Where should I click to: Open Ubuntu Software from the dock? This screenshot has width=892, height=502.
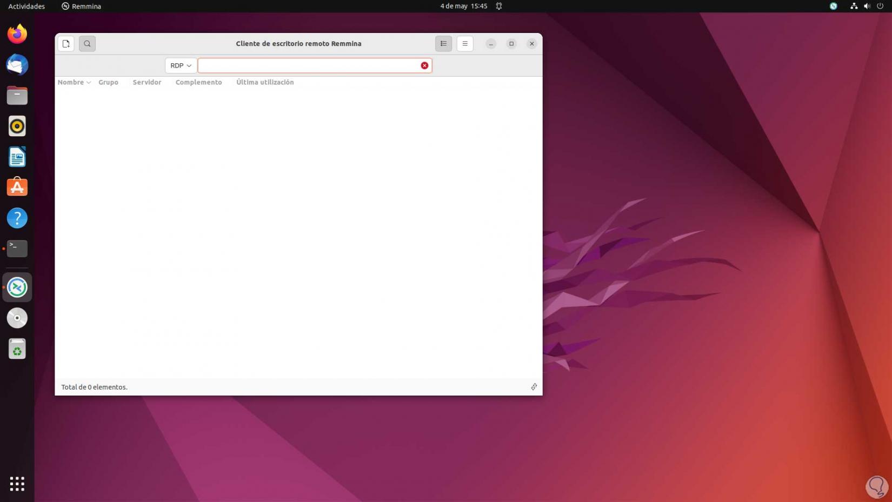(17, 188)
